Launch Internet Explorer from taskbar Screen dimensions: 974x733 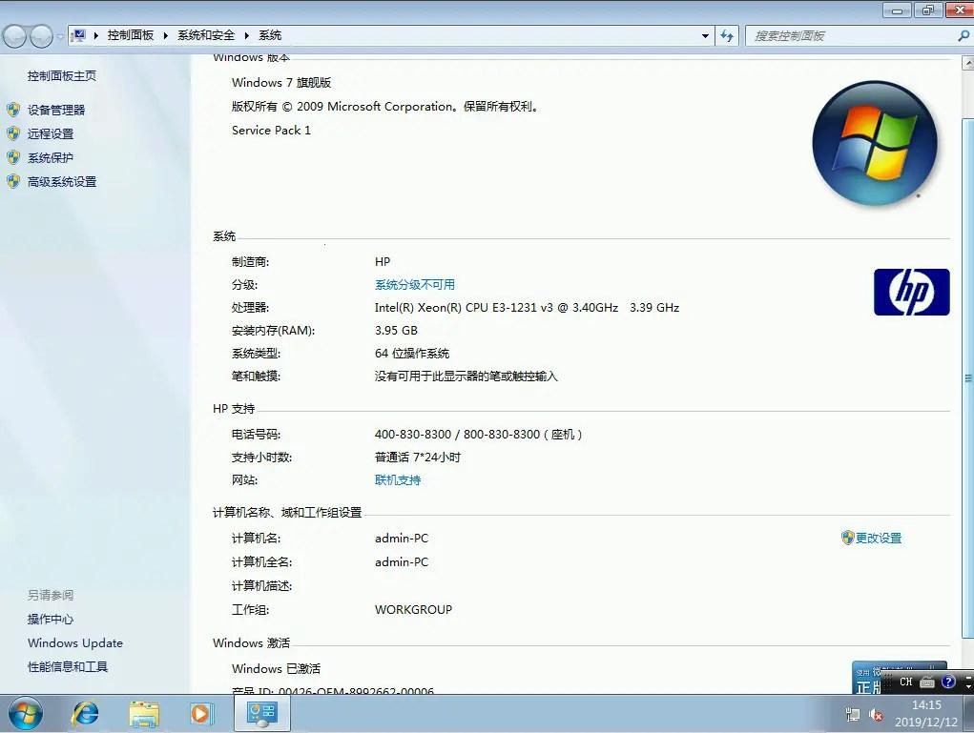86,714
